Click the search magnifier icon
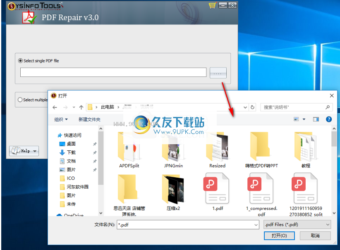The image size is (340, 250). pyautogui.click(x=328, y=107)
